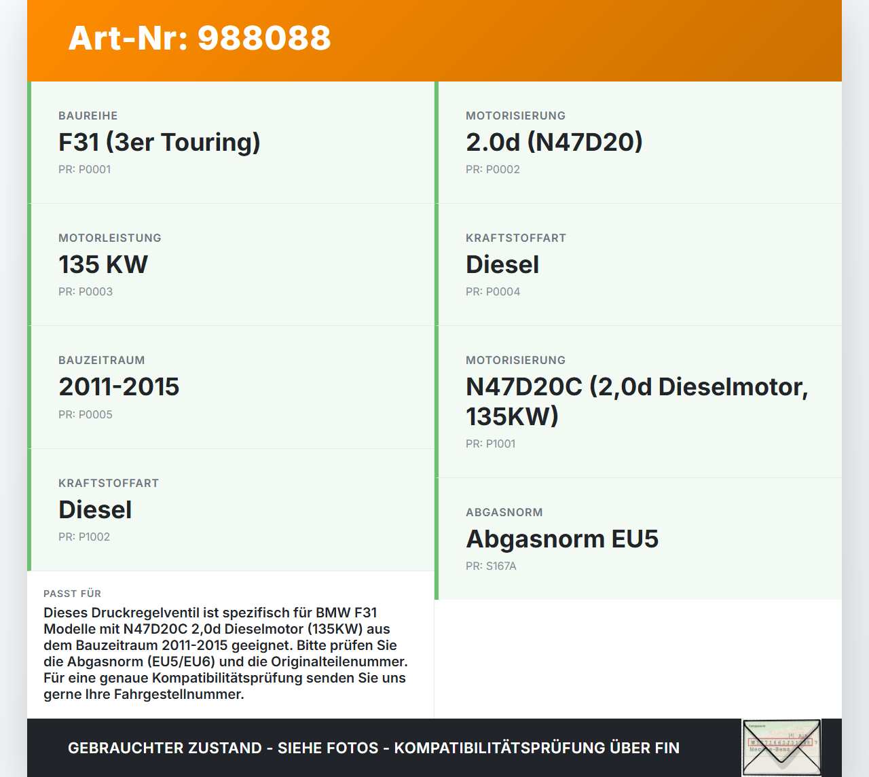The image size is (869, 777).
Task: Click the Art-Nr: 988088 header title
Action: (200, 38)
